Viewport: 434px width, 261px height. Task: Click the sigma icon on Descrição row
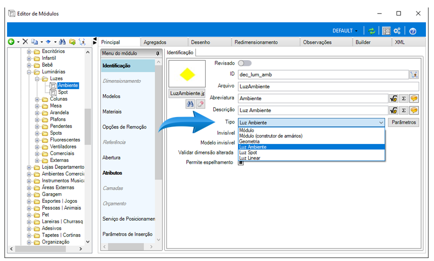tap(404, 111)
